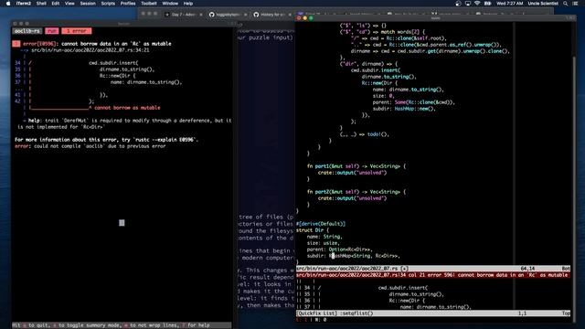Click the [Quickfix List] status line

pyautogui.click(x=433, y=313)
